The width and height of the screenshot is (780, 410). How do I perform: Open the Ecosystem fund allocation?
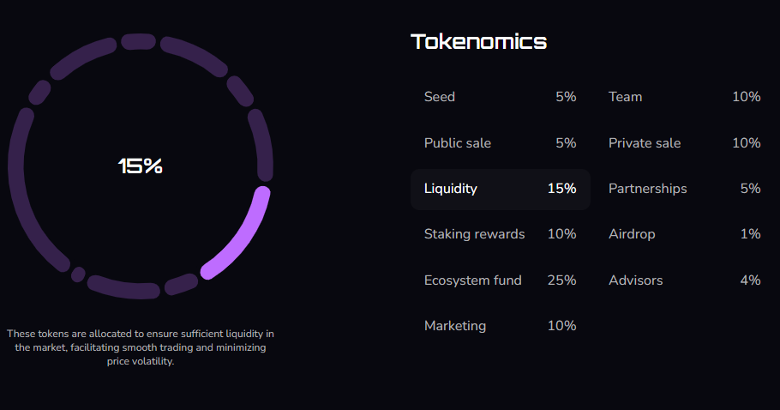click(500, 280)
